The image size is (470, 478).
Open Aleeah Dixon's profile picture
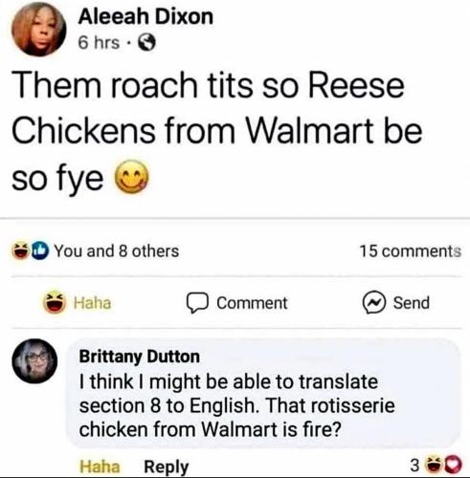pyautogui.click(x=39, y=29)
